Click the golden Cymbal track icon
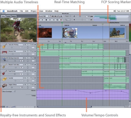 [x=5, y=79]
